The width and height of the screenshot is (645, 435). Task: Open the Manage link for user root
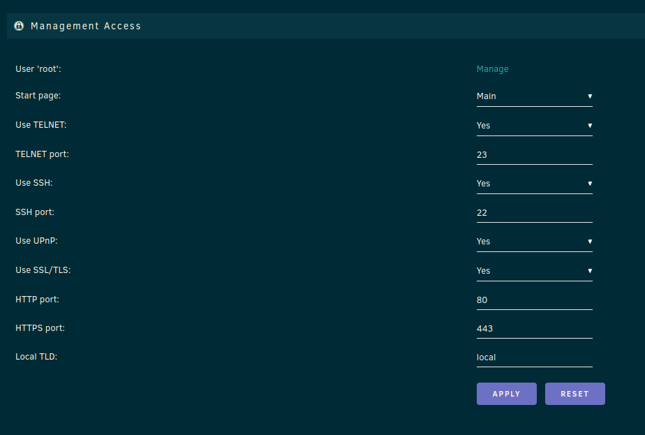point(492,69)
